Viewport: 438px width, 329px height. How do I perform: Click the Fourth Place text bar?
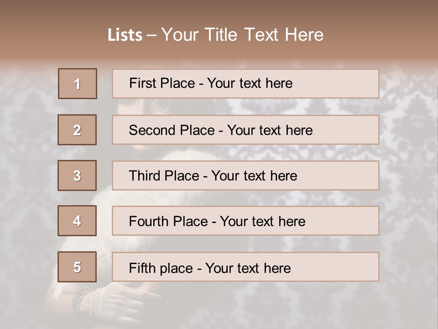(245, 221)
